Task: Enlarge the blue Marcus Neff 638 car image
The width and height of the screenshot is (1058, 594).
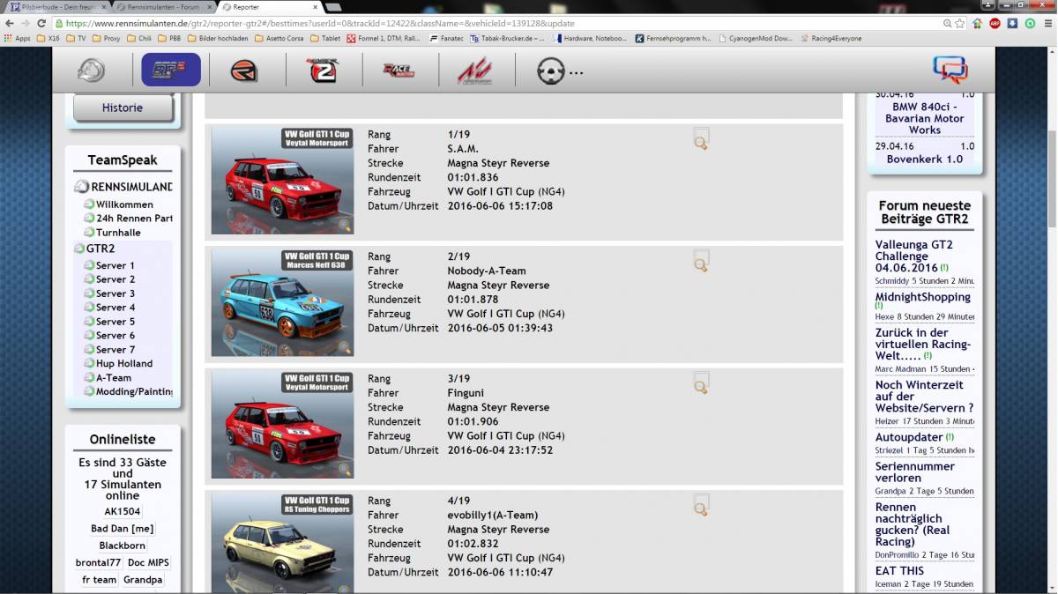Action: tap(282, 302)
